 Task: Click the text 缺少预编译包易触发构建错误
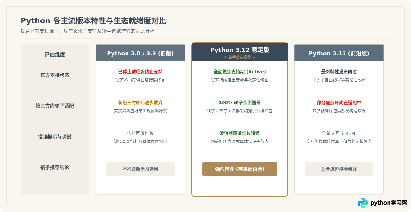[x=339, y=111]
